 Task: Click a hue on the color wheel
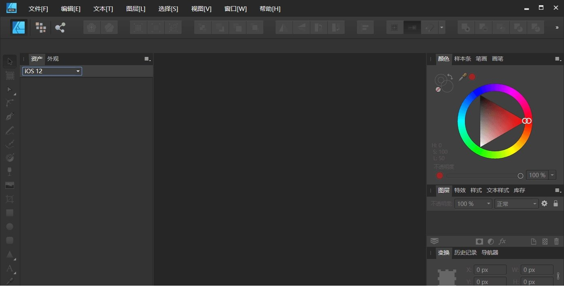pos(496,87)
